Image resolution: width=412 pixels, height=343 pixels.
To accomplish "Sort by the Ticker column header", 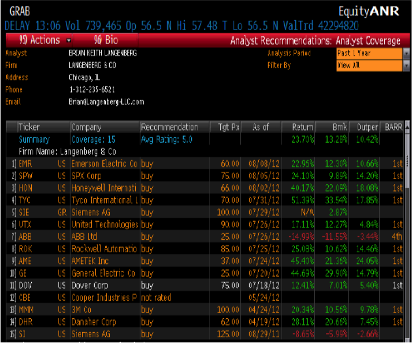I will 43,127.
